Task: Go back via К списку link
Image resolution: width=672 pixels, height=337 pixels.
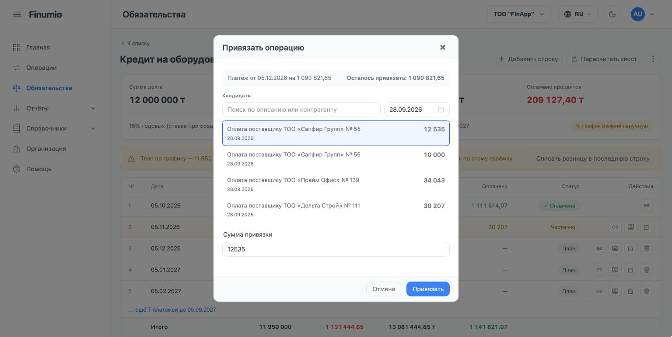Action: pyautogui.click(x=135, y=44)
